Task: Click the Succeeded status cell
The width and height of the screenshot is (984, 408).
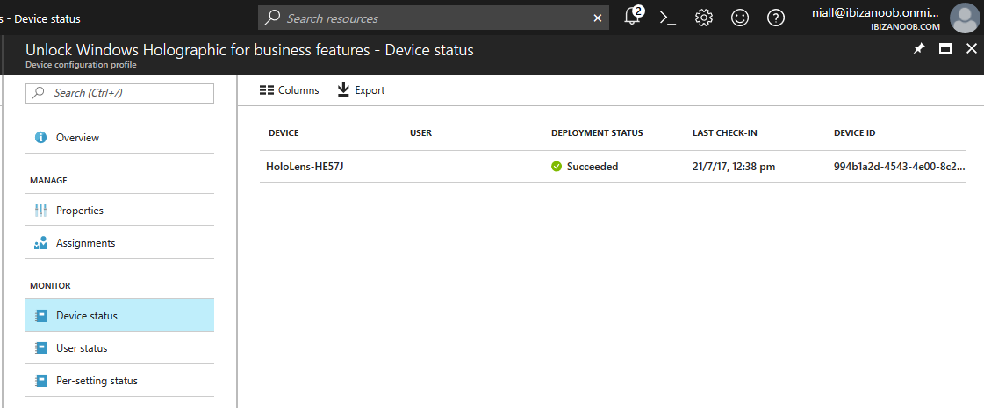Action: pyautogui.click(x=585, y=167)
